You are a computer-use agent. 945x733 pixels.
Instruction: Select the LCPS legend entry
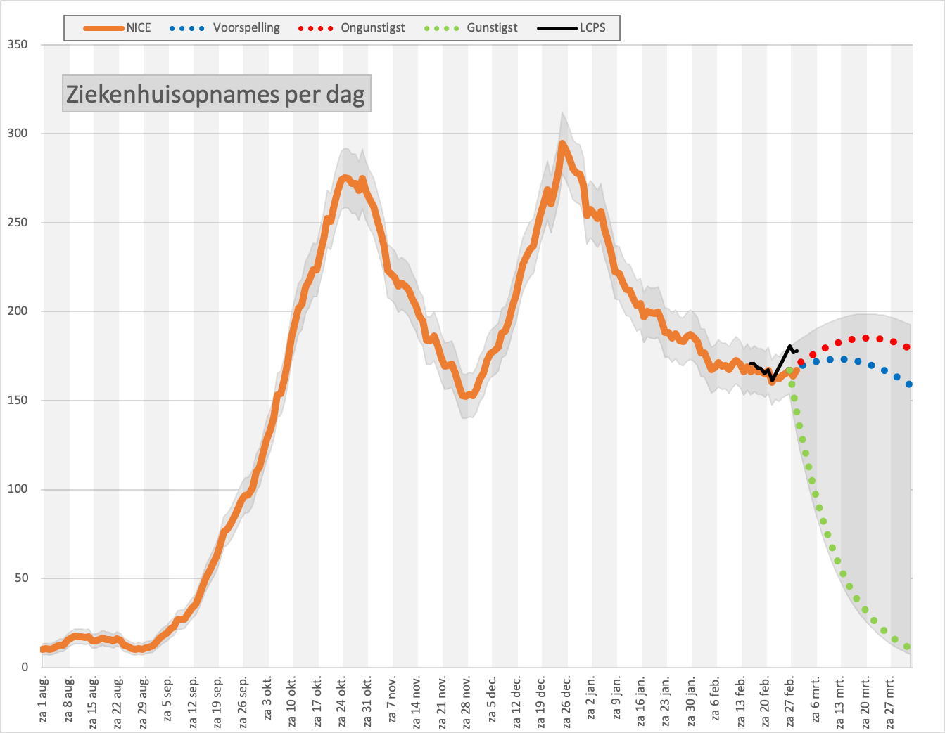(x=571, y=28)
